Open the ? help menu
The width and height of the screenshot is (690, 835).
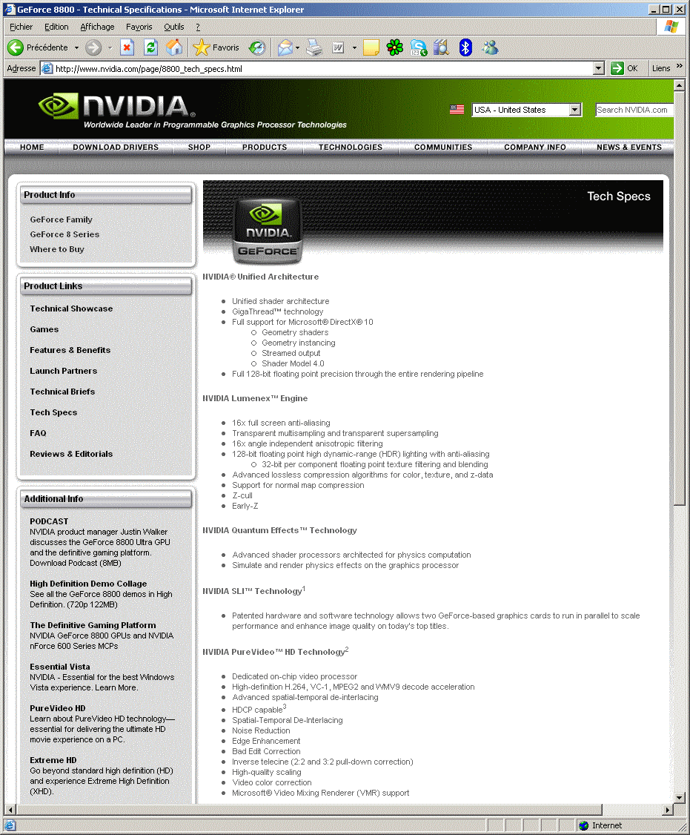pyautogui.click(x=198, y=27)
